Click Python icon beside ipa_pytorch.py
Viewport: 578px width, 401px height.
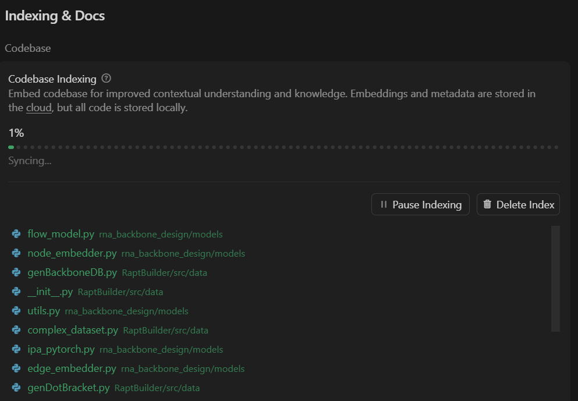tap(16, 349)
